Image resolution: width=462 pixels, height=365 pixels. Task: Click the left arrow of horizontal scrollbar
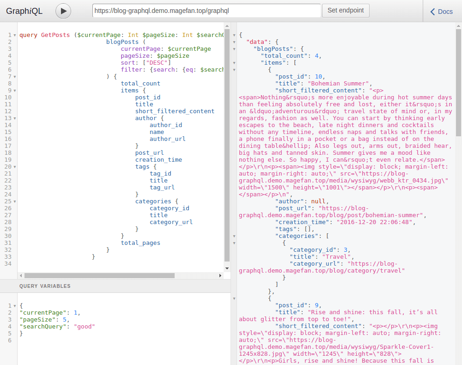coord(21,275)
